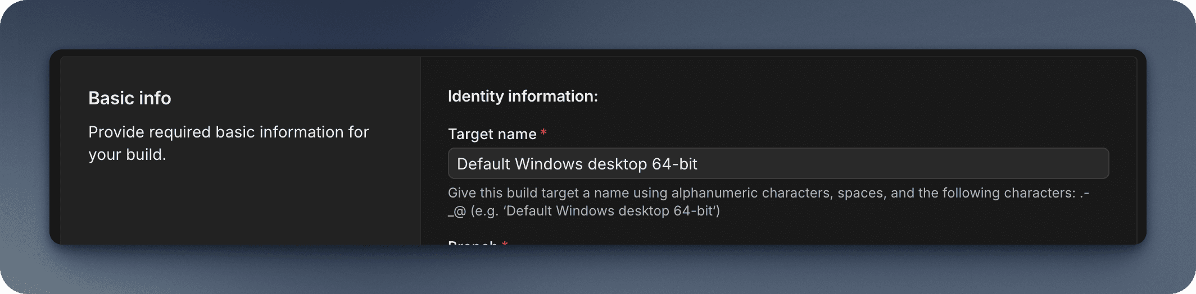This screenshot has width=1196, height=294.
Task: Click the "Identity information:" heading
Action: pyautogui.click(x=523, y=96)
